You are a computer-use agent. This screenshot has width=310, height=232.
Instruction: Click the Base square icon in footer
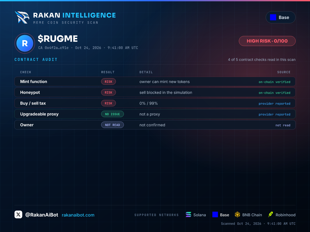coord(215,215)
